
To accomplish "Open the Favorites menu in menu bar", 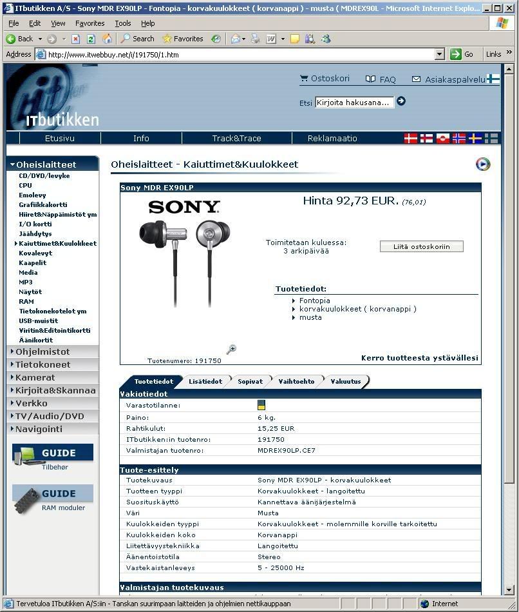I will coord(90,23).
